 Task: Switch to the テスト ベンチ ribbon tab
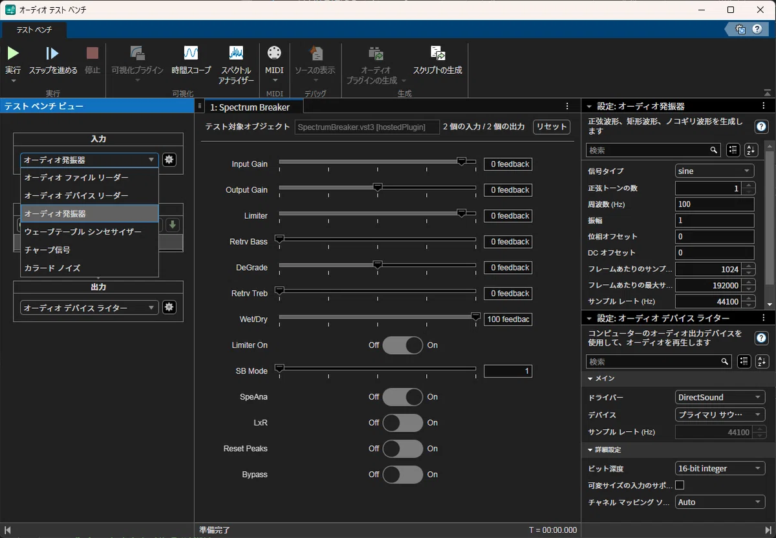tap(34, 30)
